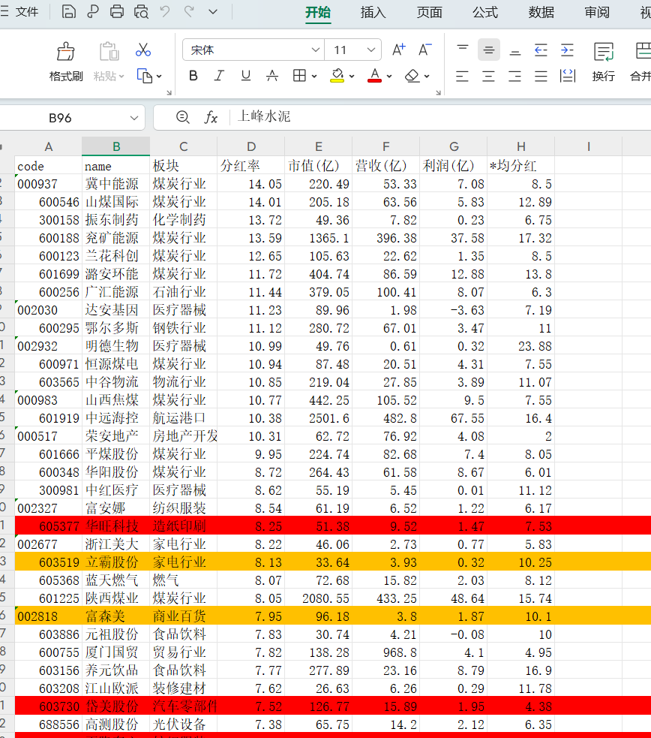Toggle Underline formatting
The width and height of the screenshot is (651, 738).
[245, 76]
